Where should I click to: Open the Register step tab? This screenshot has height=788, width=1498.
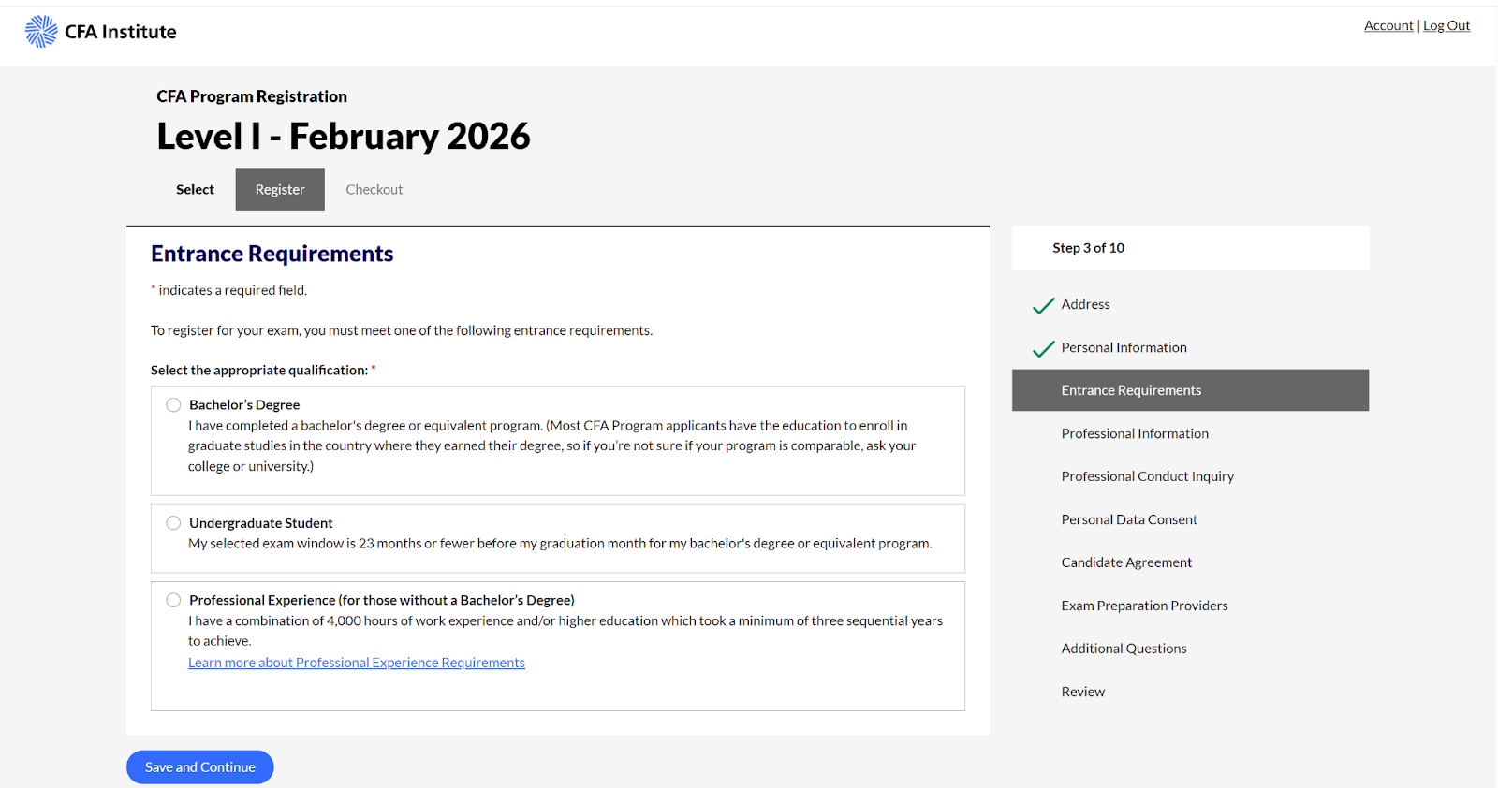click(x=280, y=189)
